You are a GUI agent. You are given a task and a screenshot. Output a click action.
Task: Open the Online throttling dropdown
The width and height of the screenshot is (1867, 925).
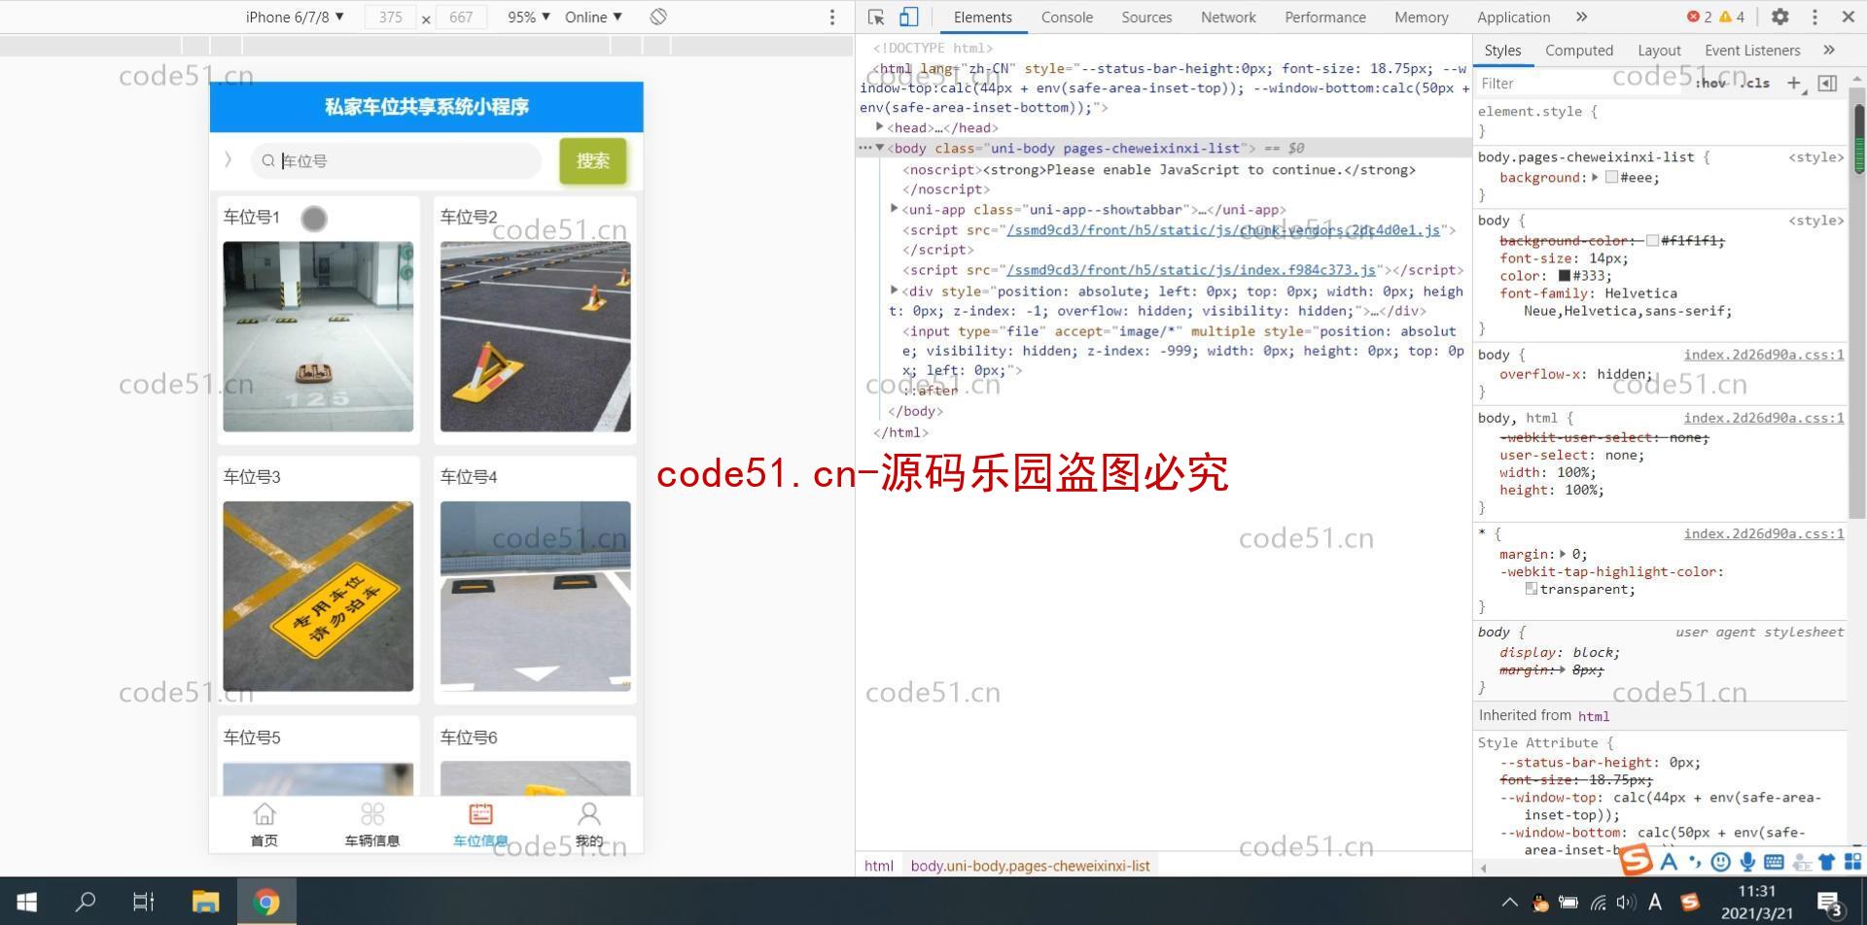click(x=593, y=17)
